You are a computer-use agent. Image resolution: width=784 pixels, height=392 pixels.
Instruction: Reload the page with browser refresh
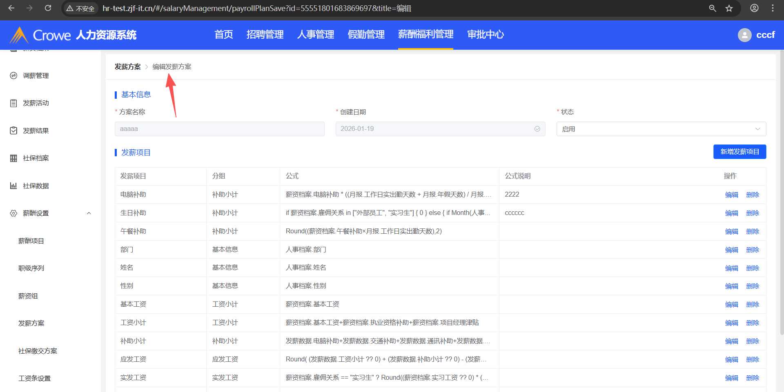[48, 8]
